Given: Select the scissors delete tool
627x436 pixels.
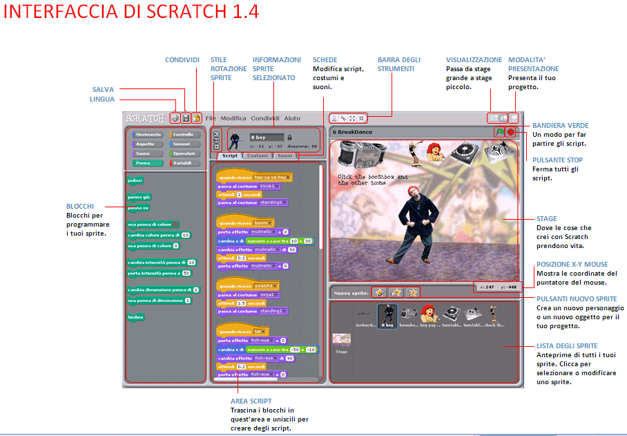Looking at the screenshot, I should (343, 118).
